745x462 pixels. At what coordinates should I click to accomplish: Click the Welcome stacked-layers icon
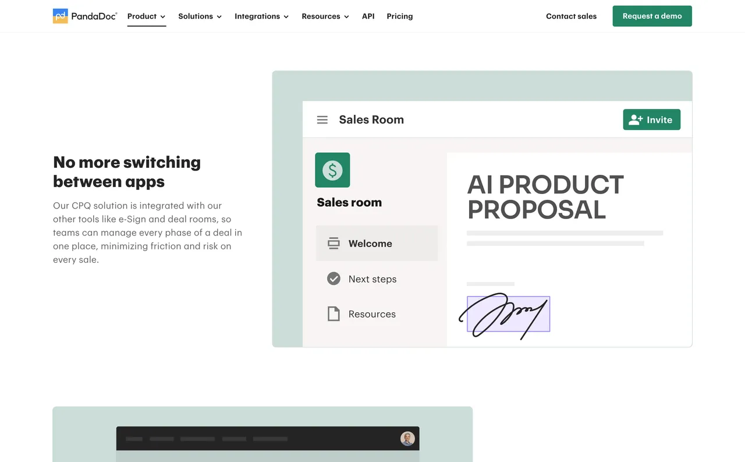[x=334, y=244]
